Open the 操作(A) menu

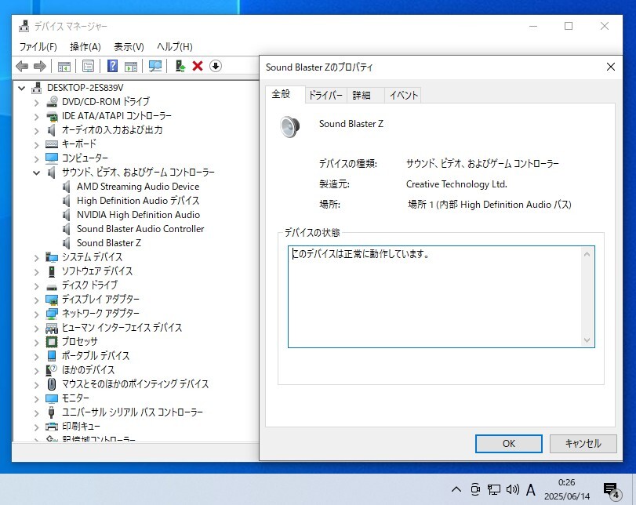(85, 47)
